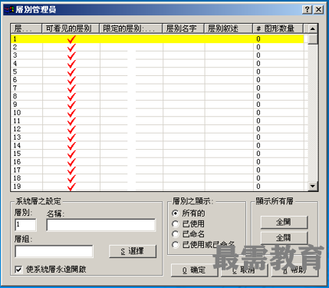Click the 名稱 name input field
The image size is (329, 288).
click(x=101, y=225)
